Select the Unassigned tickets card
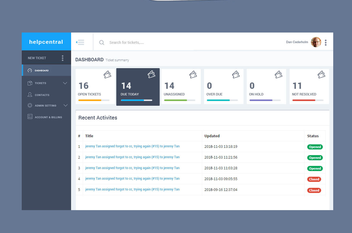Screen dimensions: 352x233 pyautogui.click(x=181, y=86)
